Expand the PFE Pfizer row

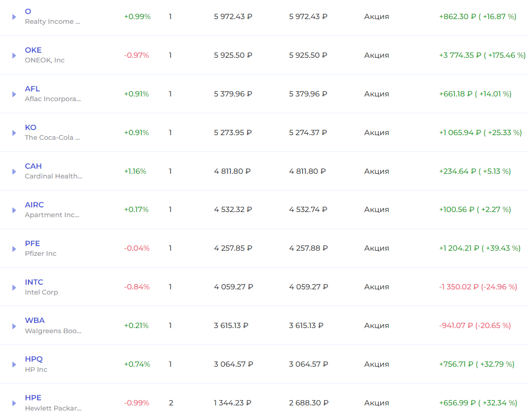pyautogui.click(x=14, y=249)
